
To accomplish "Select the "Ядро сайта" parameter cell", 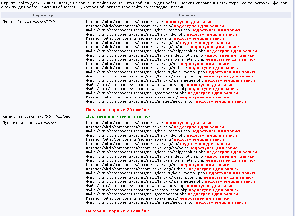I will 29,22.
